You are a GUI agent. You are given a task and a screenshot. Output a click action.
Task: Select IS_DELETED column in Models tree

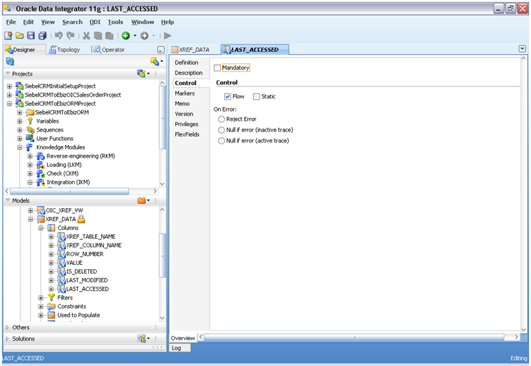tap(82, 271)
